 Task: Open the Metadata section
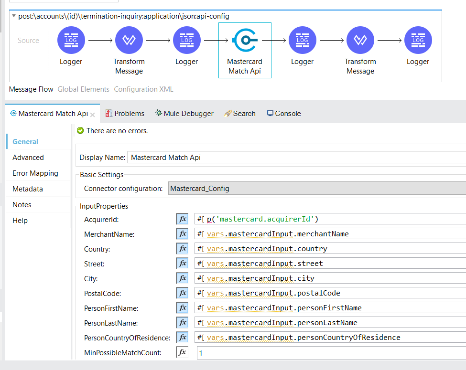click(38, 189)
